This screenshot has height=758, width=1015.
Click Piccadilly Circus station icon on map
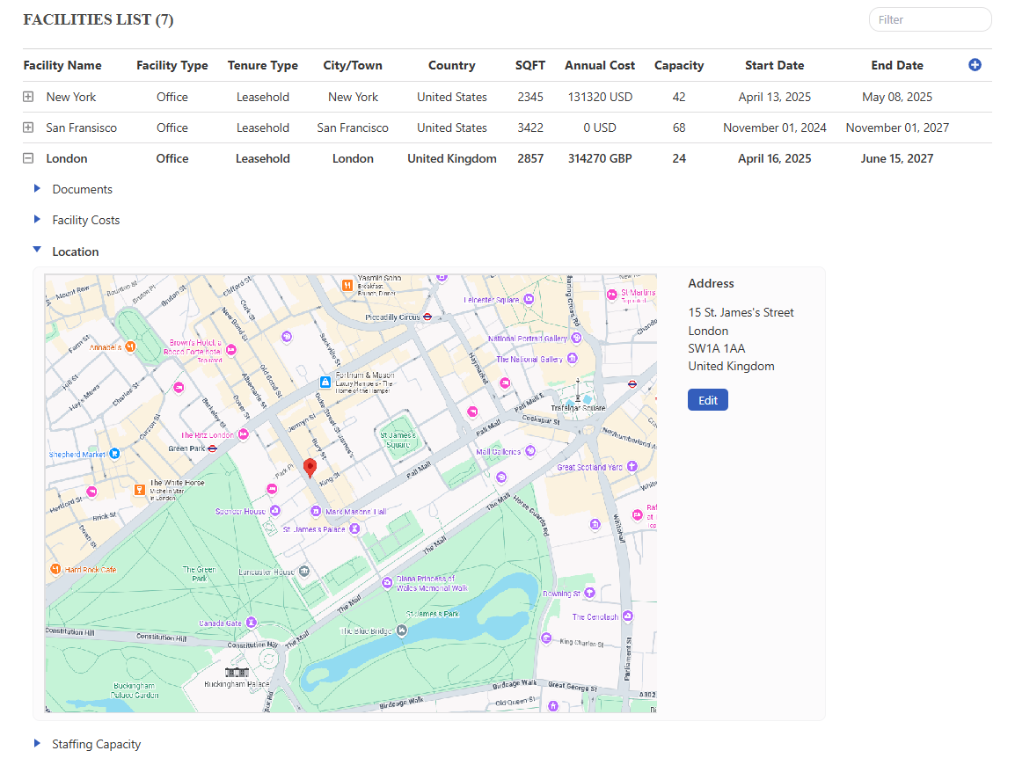(427, 317)
